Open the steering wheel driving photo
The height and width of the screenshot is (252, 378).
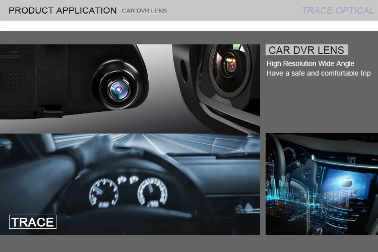click(130, 184)
